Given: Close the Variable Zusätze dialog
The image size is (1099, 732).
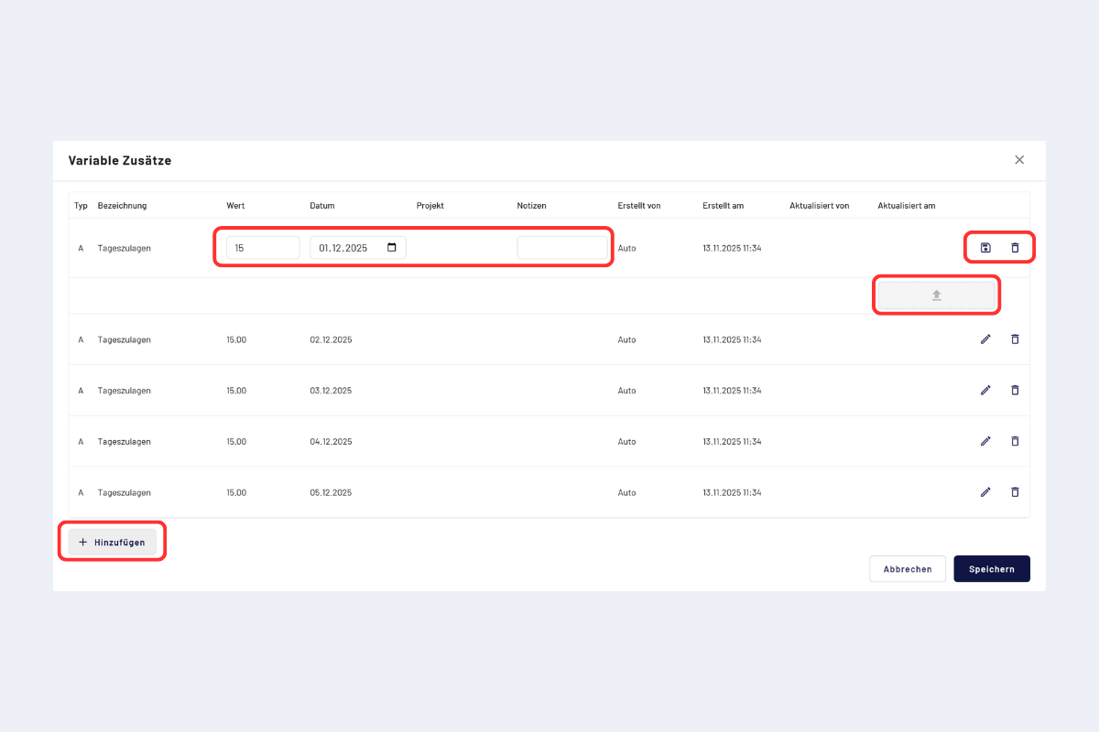Looking at the screenshot, I should (1019, 160).
